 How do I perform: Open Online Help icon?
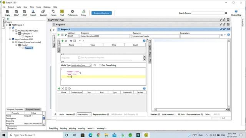236,13
